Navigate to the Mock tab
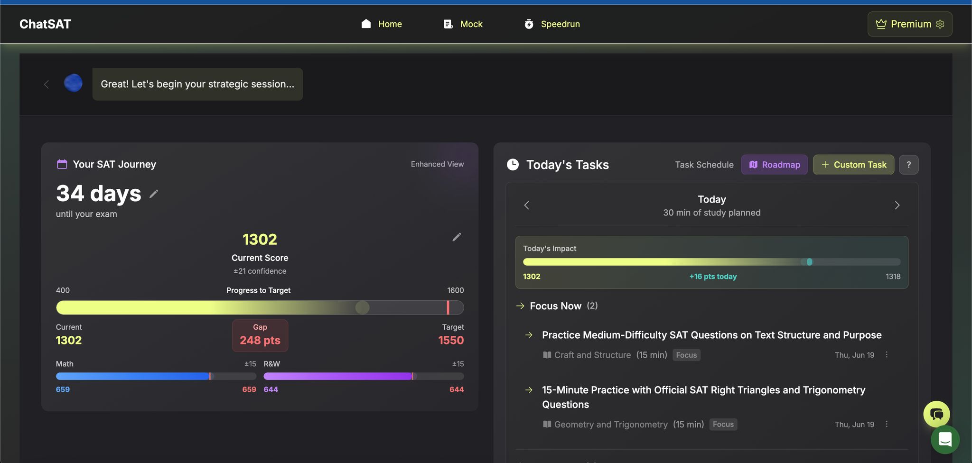This screenshot has width=972, height=463. pos(463,24)
